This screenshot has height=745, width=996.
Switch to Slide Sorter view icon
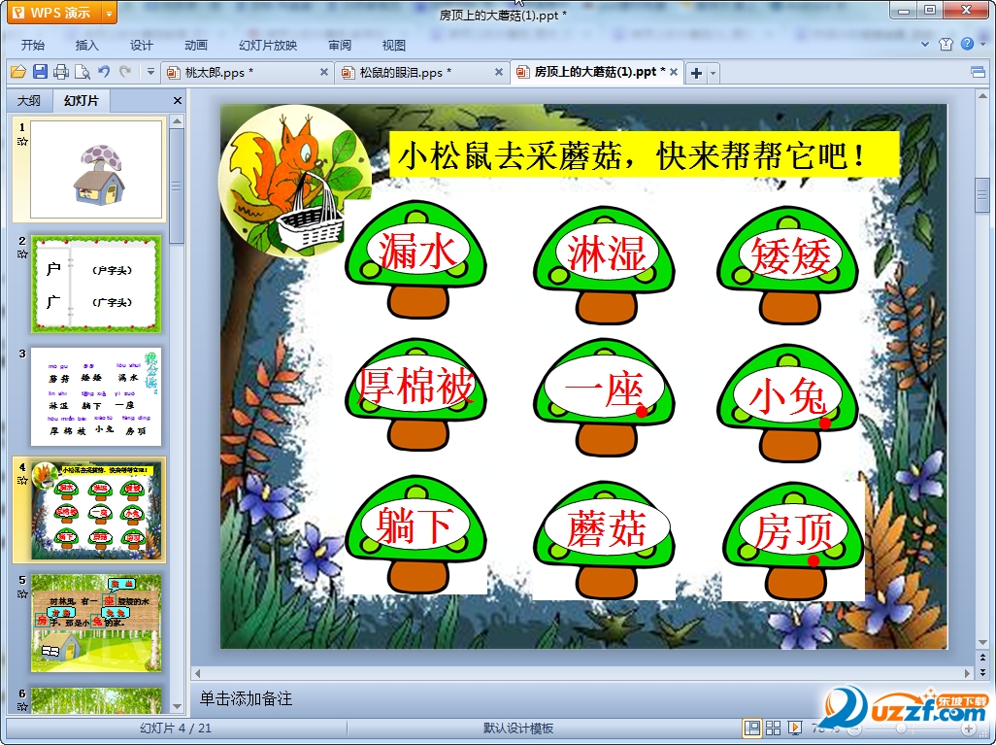773,728
